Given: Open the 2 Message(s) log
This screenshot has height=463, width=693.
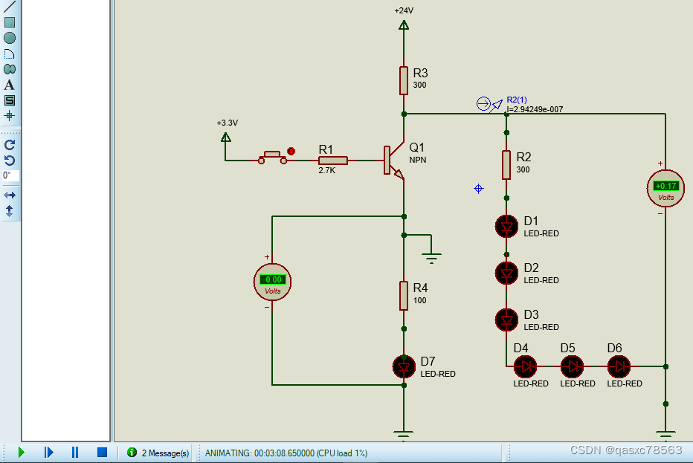Looking at the screenshot, I should coord(165,453).
